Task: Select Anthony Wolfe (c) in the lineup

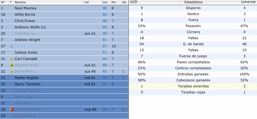Action: click(64, 27)
